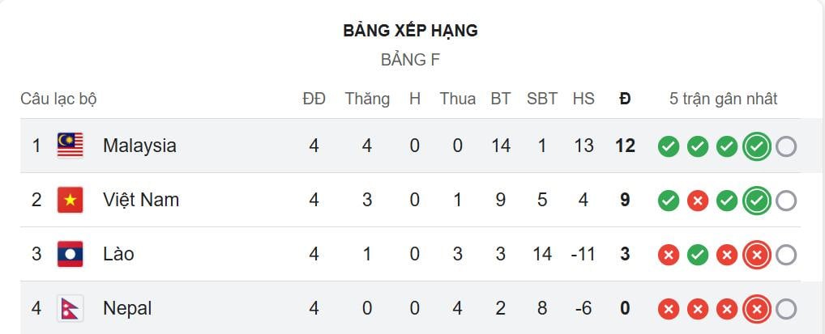Viewport: 825px width, 334px height.
Task: Click the Câu lạc bộ header
Action: click(x=58, y=99)
